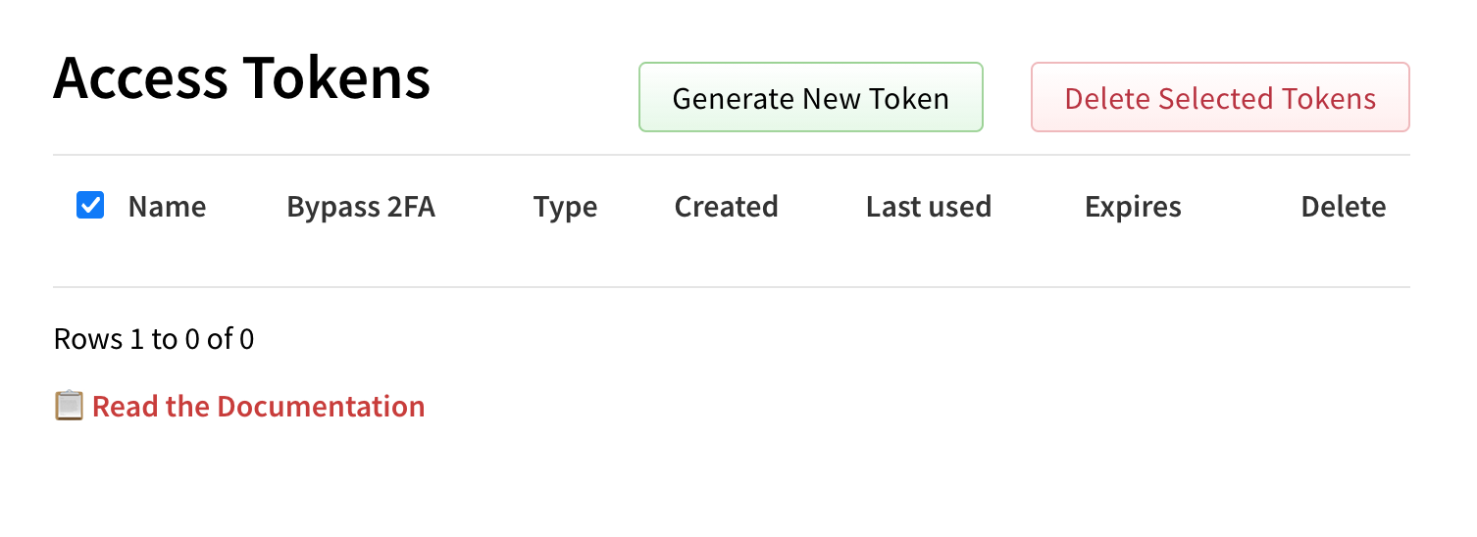
Task: Select the Expires column header
Action: [1133, 207]
